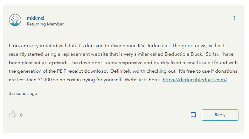Click the mkkmd user avatar icon
Screen dimensions: 249x139
15,20
